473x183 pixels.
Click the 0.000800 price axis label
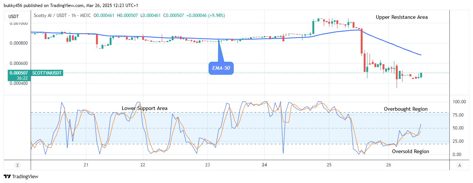18,43
